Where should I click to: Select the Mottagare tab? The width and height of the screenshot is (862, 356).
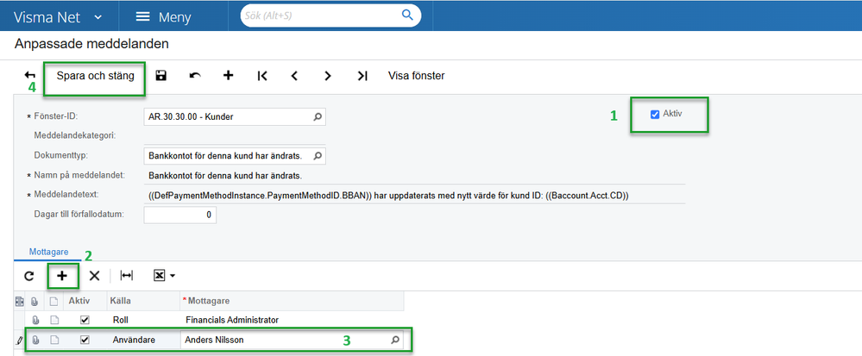[48, 253]
